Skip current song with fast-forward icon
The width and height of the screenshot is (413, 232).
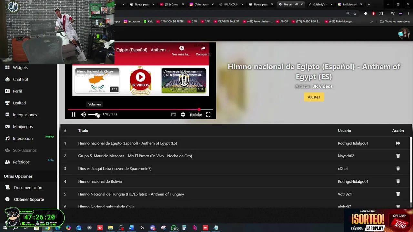coord(398,143)
